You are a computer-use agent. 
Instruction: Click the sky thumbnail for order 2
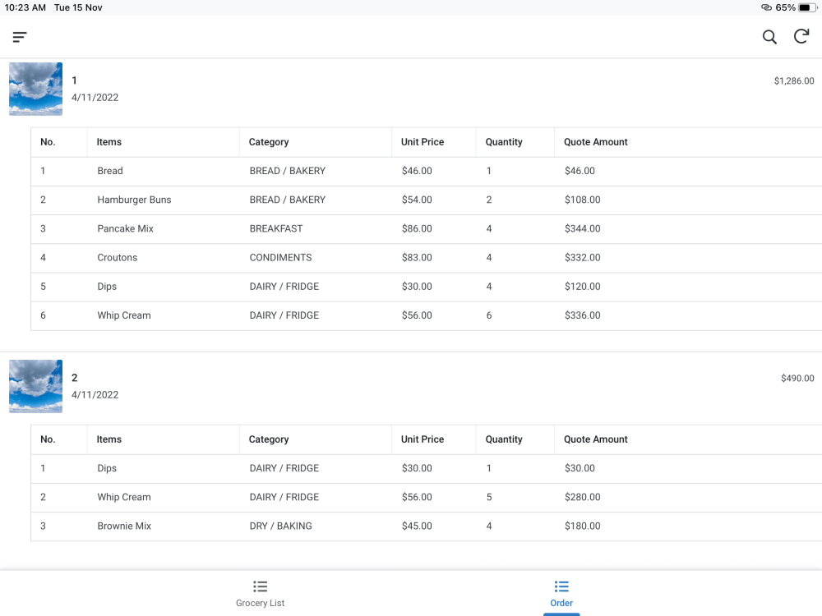[35, 386]
